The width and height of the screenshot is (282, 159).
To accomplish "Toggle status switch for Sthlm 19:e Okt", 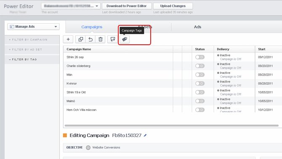I will pos(200,92).
